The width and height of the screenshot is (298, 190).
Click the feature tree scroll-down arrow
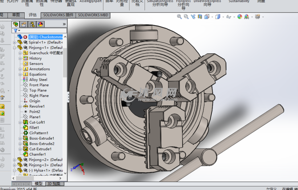65,173
